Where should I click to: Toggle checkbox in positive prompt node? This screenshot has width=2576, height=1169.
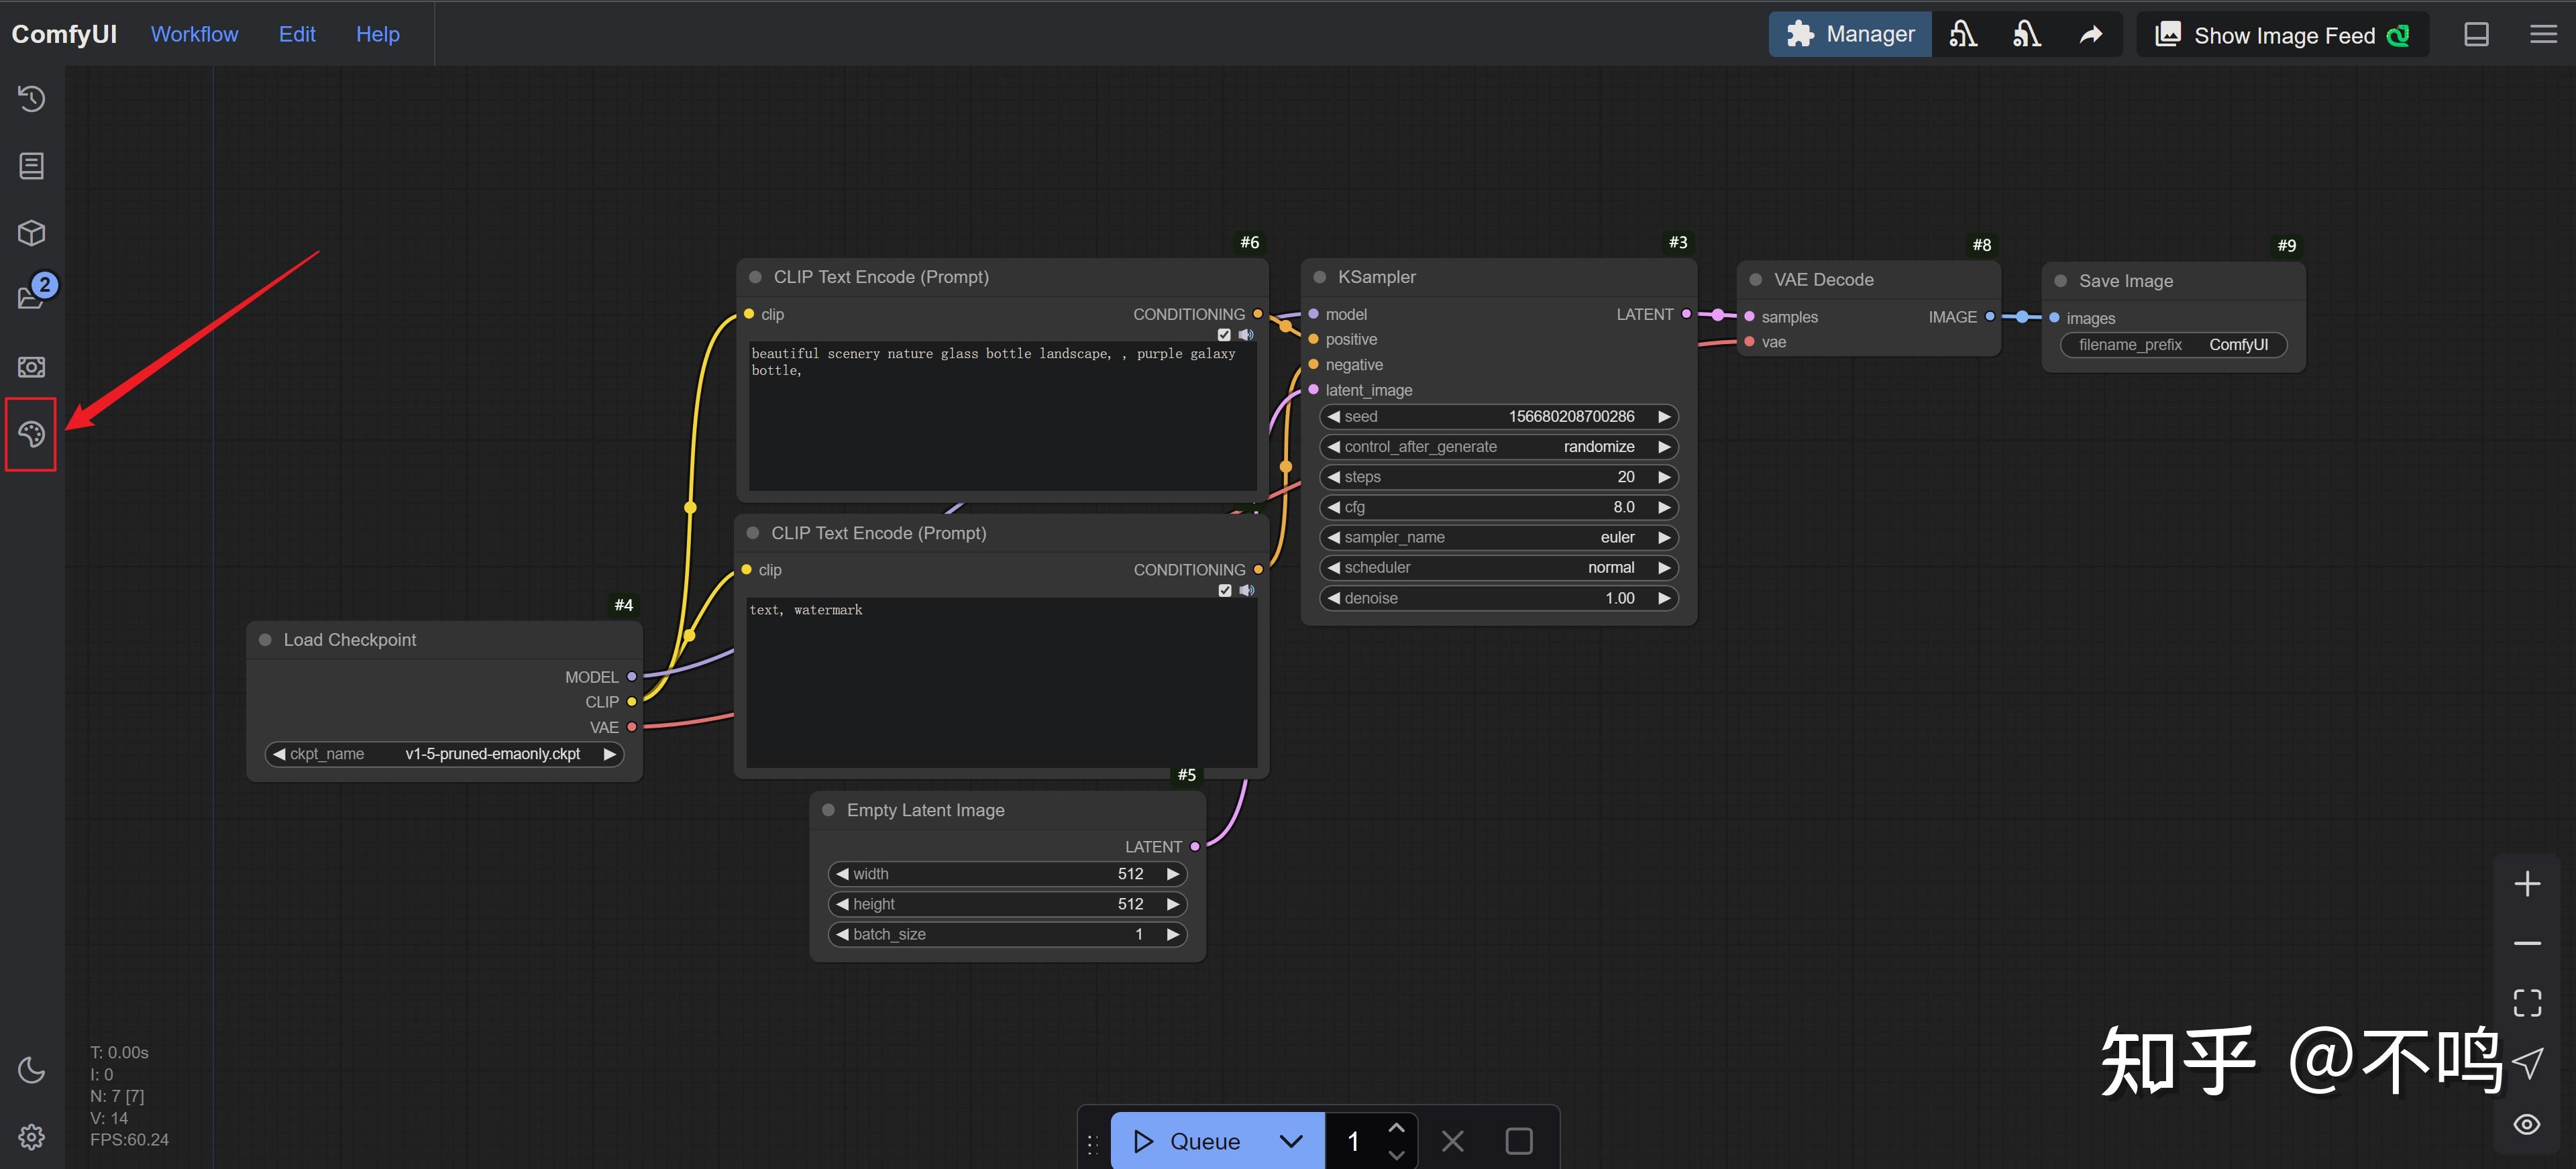(1224, 335)
